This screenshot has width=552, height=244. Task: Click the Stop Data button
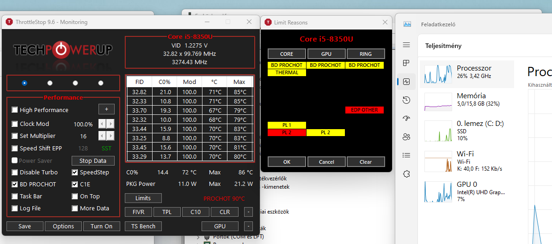(x=93, y=161)
